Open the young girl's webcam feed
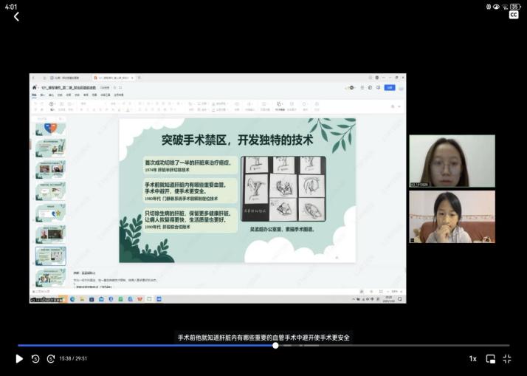Viewport: 527px width, 376px height. coord(452,217)
